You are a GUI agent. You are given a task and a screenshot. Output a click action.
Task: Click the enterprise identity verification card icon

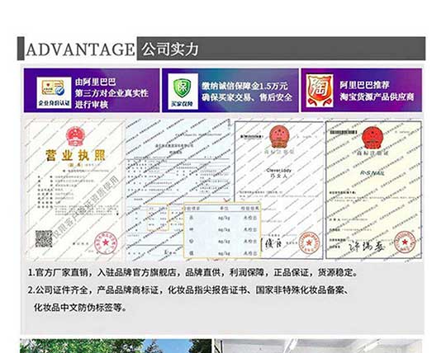(x=54, y=92)
